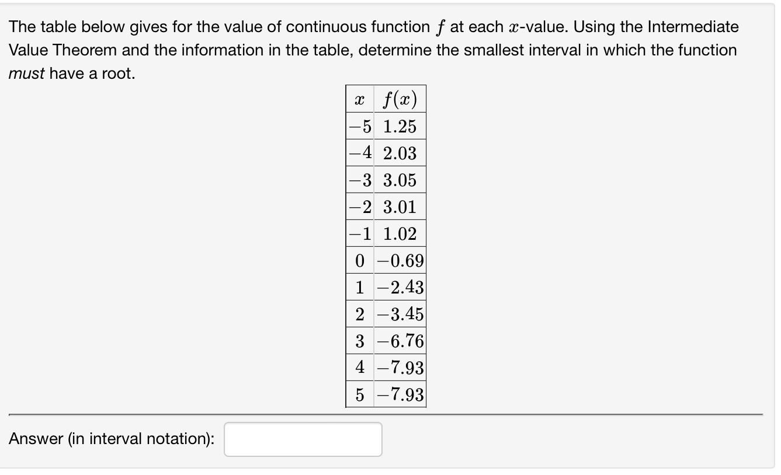Screen dimensions: 781x475
Task: Select the table cell containing -5
Action: 359,126
